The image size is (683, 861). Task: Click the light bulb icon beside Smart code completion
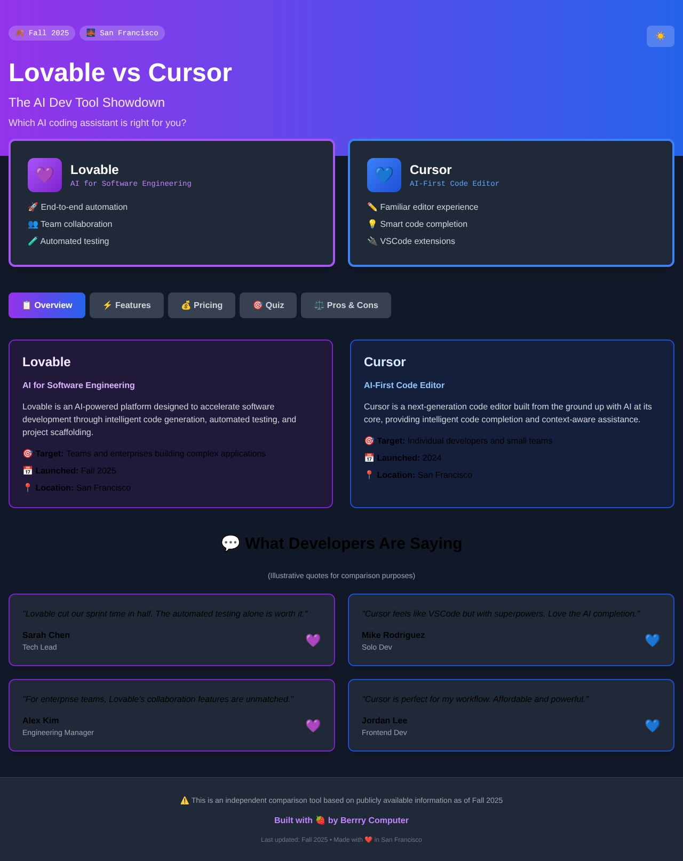click(372, 224)
